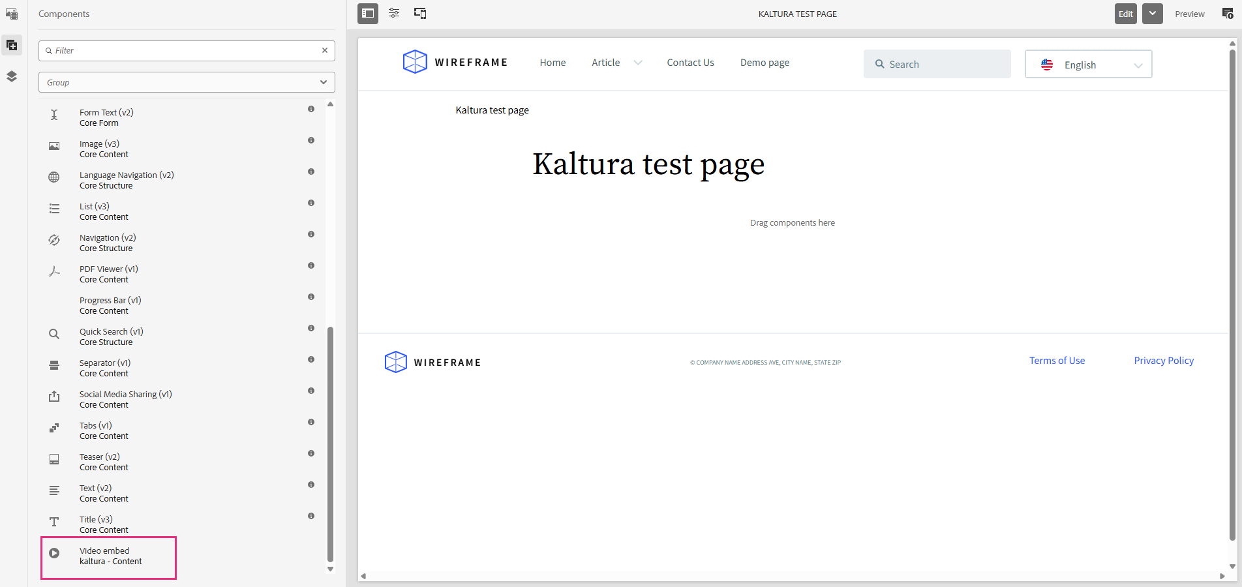Select the Language Navigation globe icon
The height and width of the screenshot is (587, 1242).
(x=54, y=177)
